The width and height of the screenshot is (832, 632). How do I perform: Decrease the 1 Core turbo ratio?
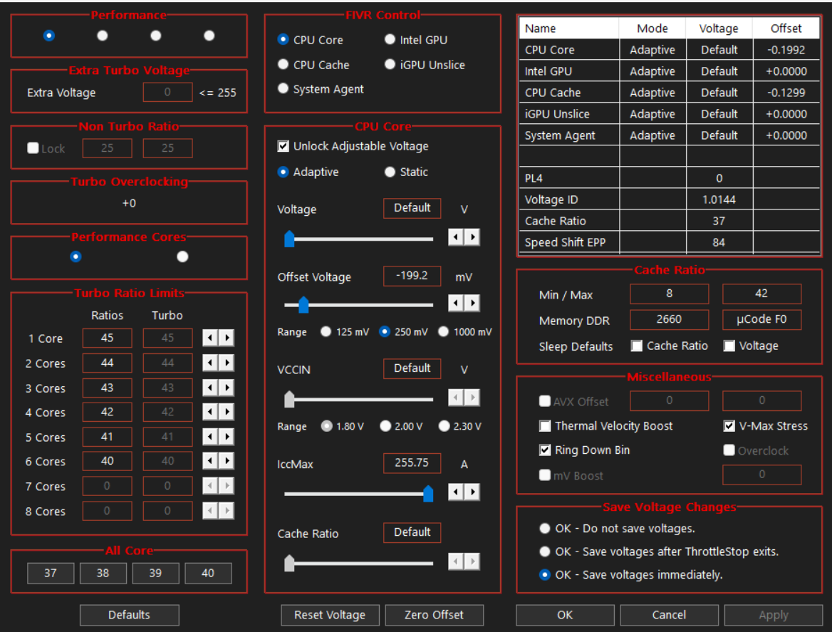point(210,338)
